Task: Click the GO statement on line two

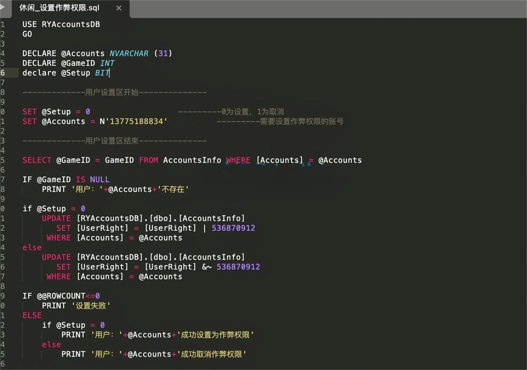Action: coord(27,34)
